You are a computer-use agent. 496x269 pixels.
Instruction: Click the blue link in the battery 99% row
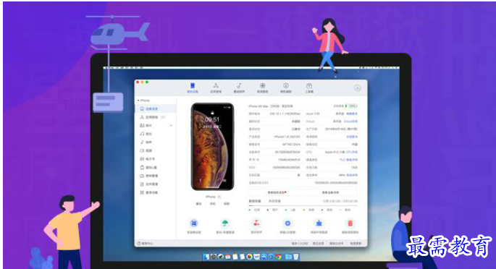pos(352,175)
